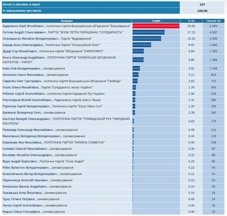
Task: Click the blue bar for Опанащенко
Action: 147,38
